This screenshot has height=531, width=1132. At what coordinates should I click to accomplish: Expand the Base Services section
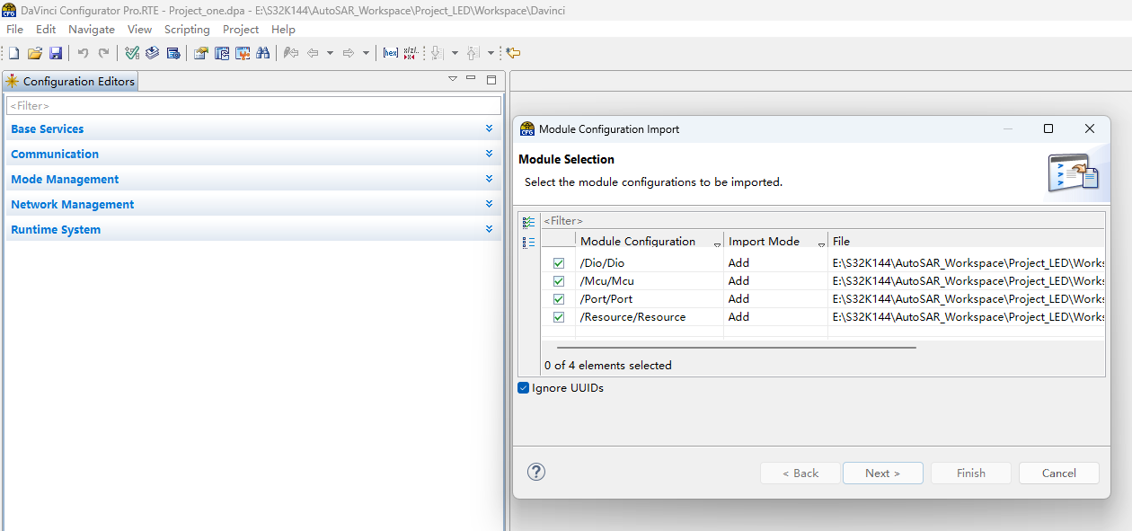489,129
